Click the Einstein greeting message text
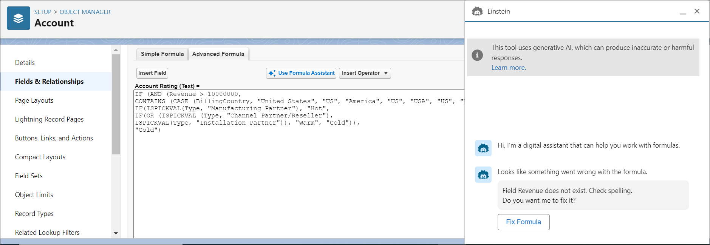Image resolution: width=710 pixels, height=245 pixels. (x=589, y=145)
